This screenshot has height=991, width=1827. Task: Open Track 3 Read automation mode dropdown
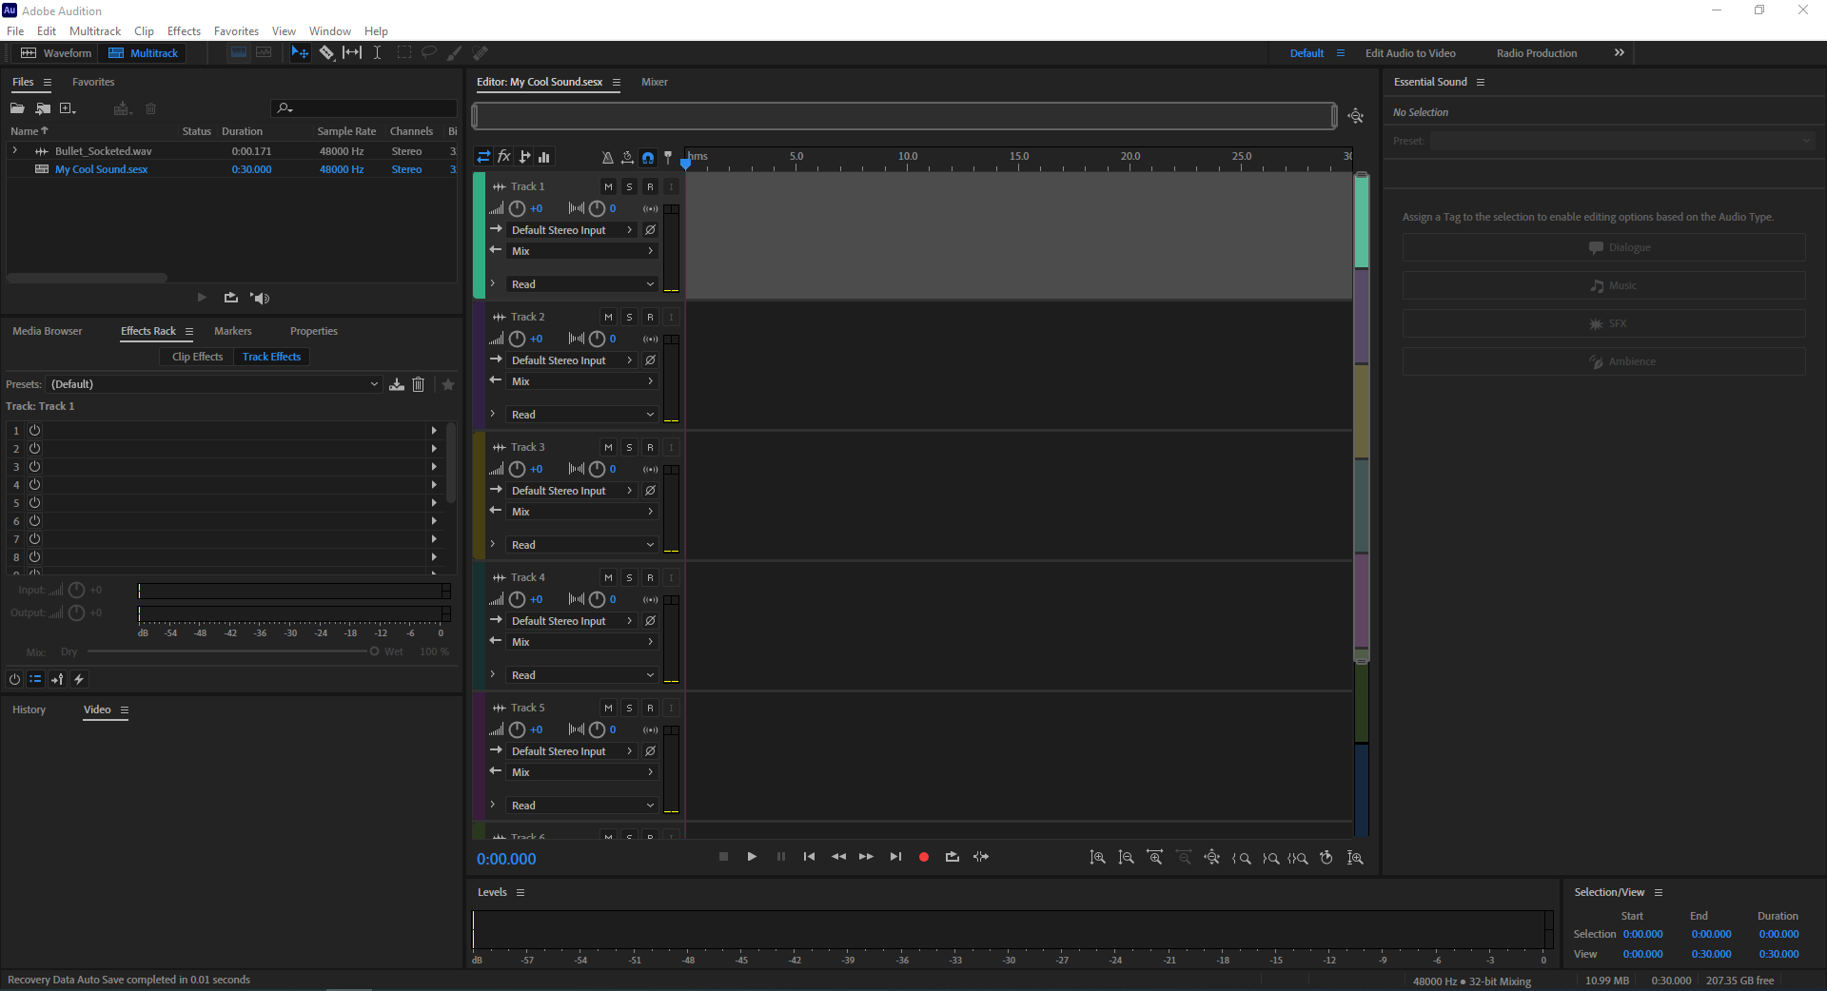581,545
